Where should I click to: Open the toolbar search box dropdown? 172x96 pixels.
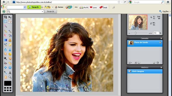(25, 7)
